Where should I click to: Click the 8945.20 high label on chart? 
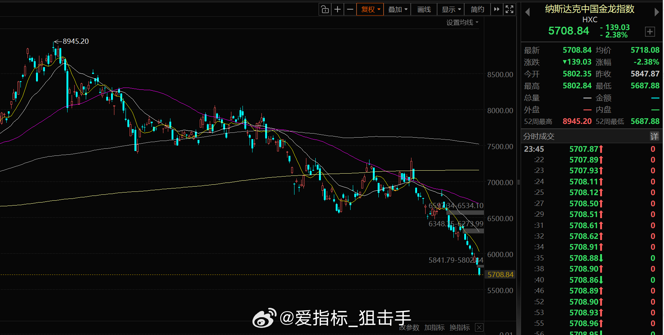coord(75,41)
